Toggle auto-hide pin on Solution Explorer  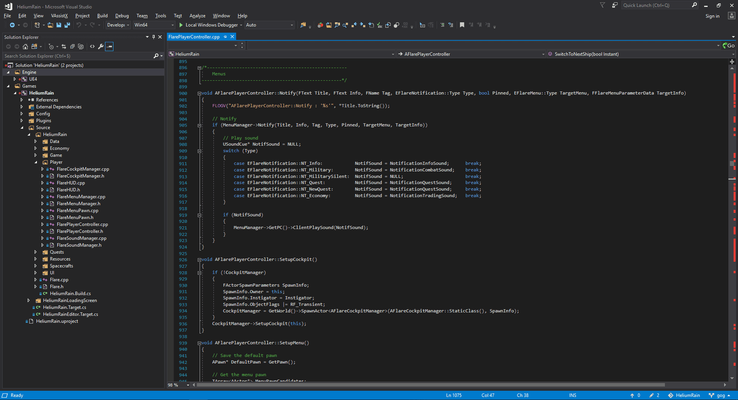[154, 37]
